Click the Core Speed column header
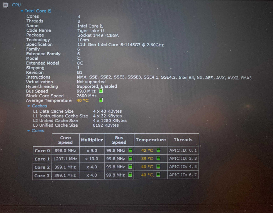This screenshot has height=213, width=273. click(x=66, y=140)
